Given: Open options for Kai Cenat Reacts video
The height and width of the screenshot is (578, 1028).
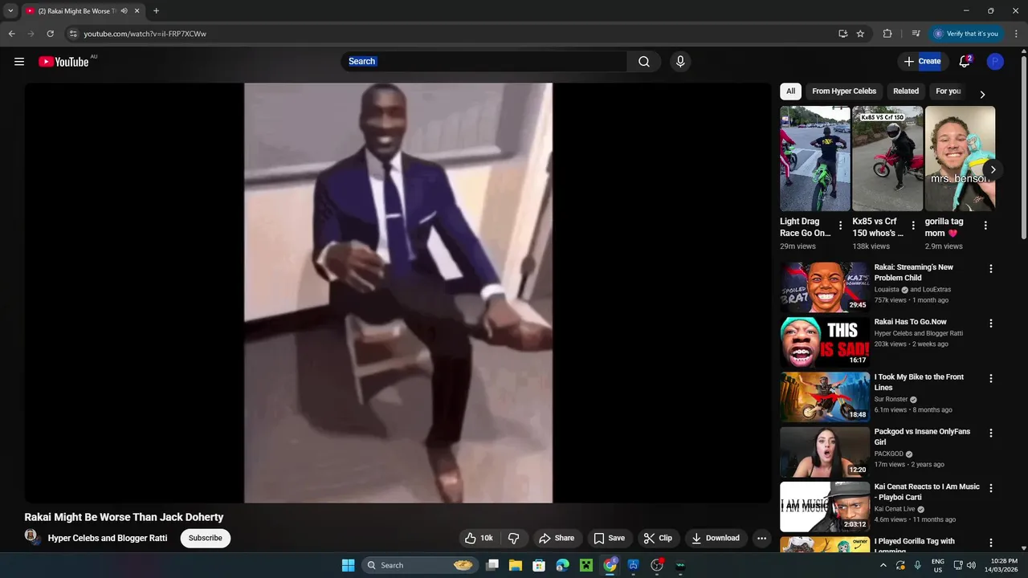Looking at the screenshot, I should [991, 488].
